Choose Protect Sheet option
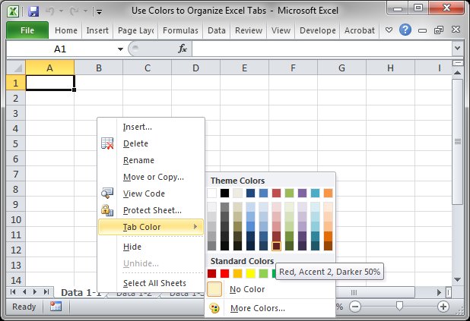Image resolution: width=470 pixels, height=321 pixels. [x=152, y=210]
